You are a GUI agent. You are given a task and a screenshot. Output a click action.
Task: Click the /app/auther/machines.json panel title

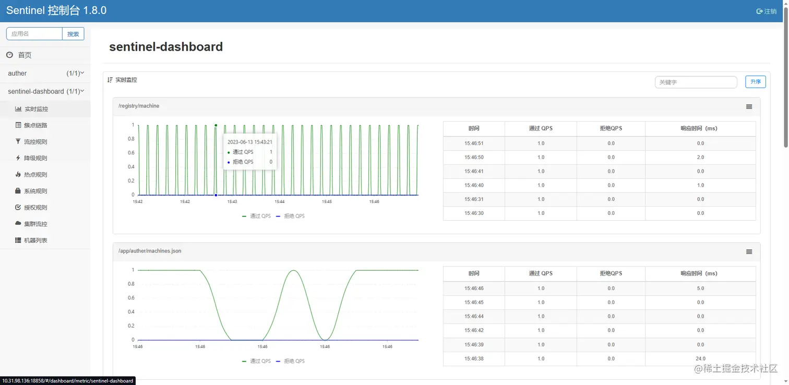150,251
